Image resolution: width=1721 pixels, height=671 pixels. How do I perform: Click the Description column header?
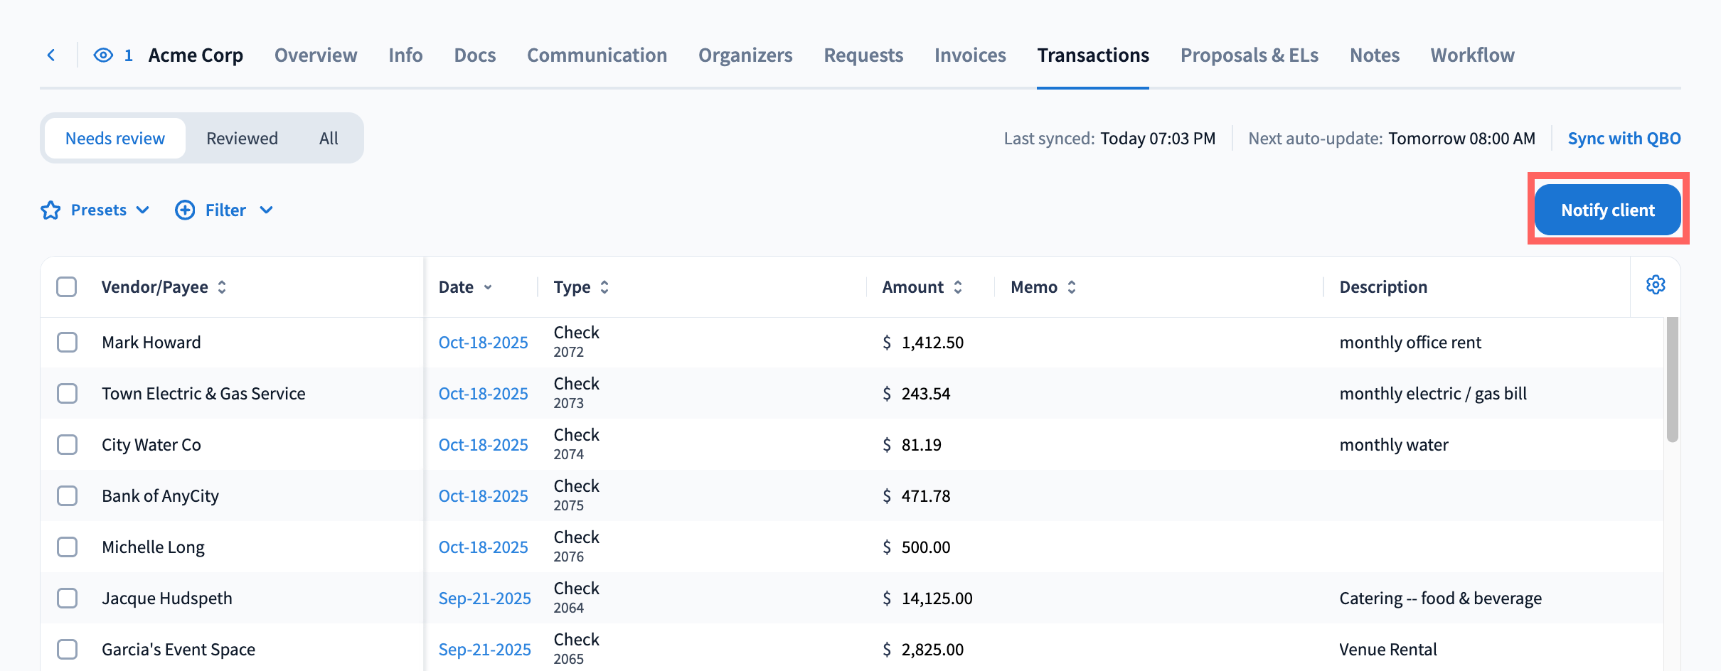(1383, 287)
